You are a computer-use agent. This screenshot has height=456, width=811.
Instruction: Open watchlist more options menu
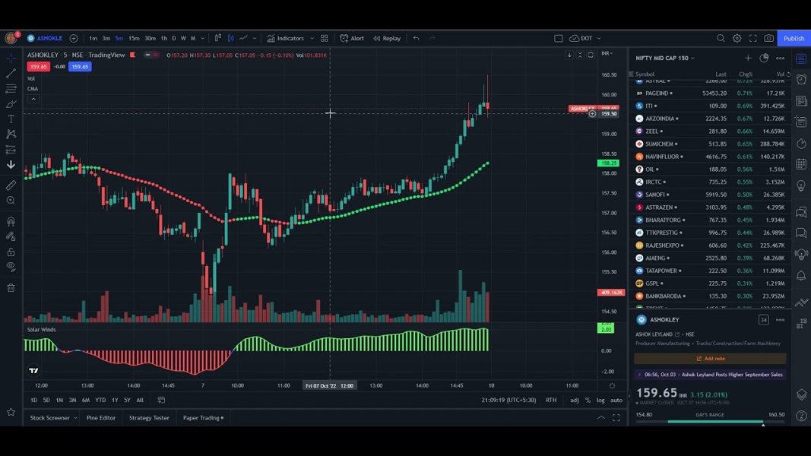tap(780, 58)
